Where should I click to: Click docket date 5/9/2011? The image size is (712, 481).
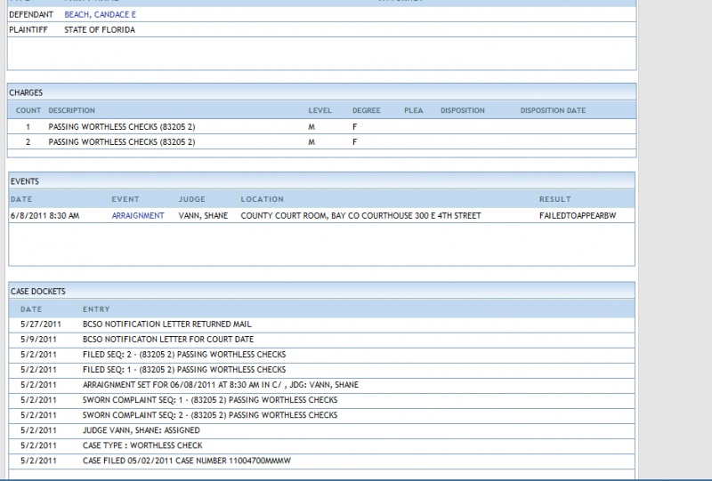38,340
